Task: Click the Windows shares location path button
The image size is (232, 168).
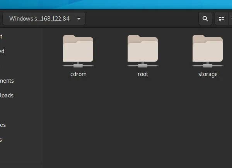Action: (39, 19)
